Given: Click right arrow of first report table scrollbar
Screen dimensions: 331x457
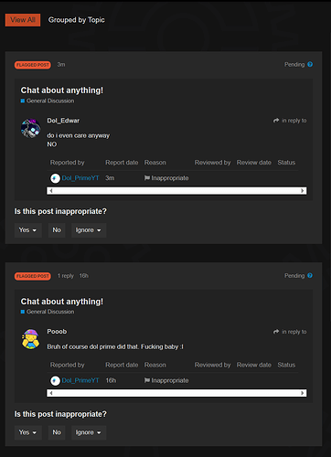Looking at the screenshot, I should click(x=303, y=191).
